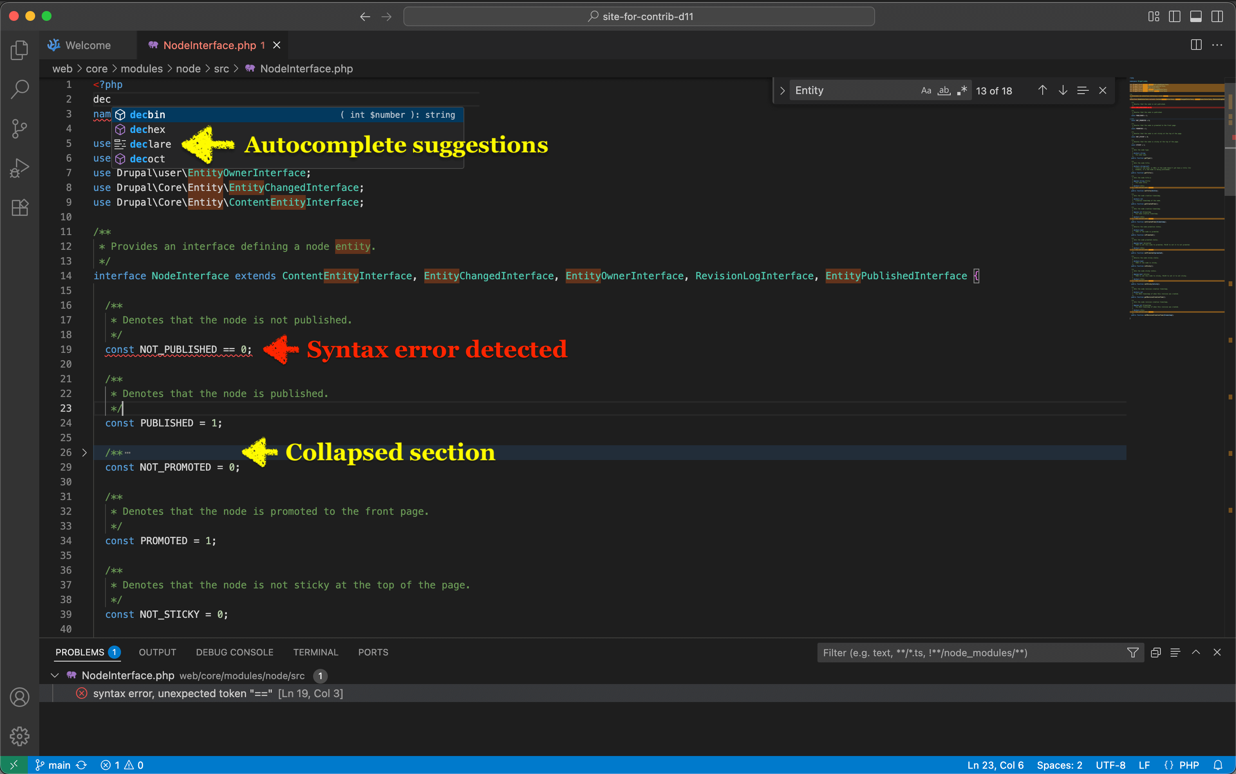Screen dimensions: 1236x774
Task: Open the PORTS panel tab
Action: (373, 652)
